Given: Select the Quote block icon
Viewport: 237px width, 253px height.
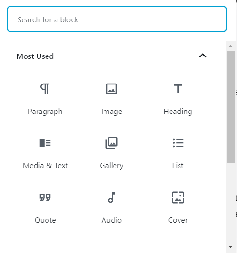Looking at the screenshot, I should click(45, 197).
